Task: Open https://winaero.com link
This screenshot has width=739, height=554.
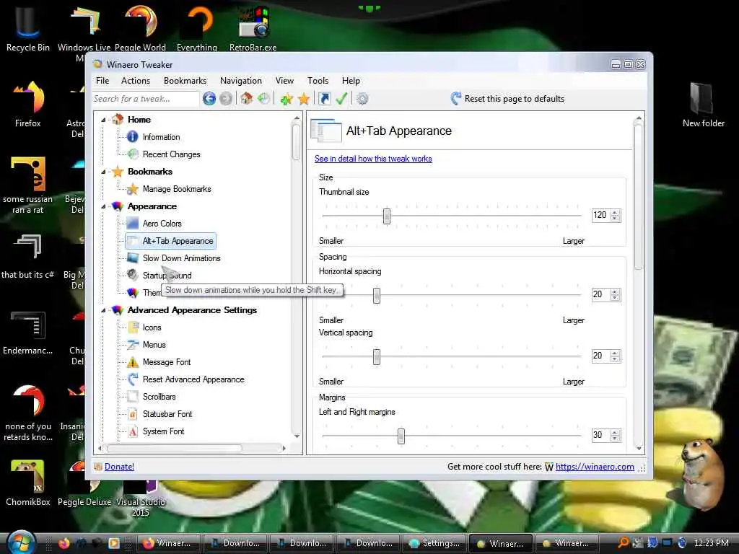Action: (595, 467)
